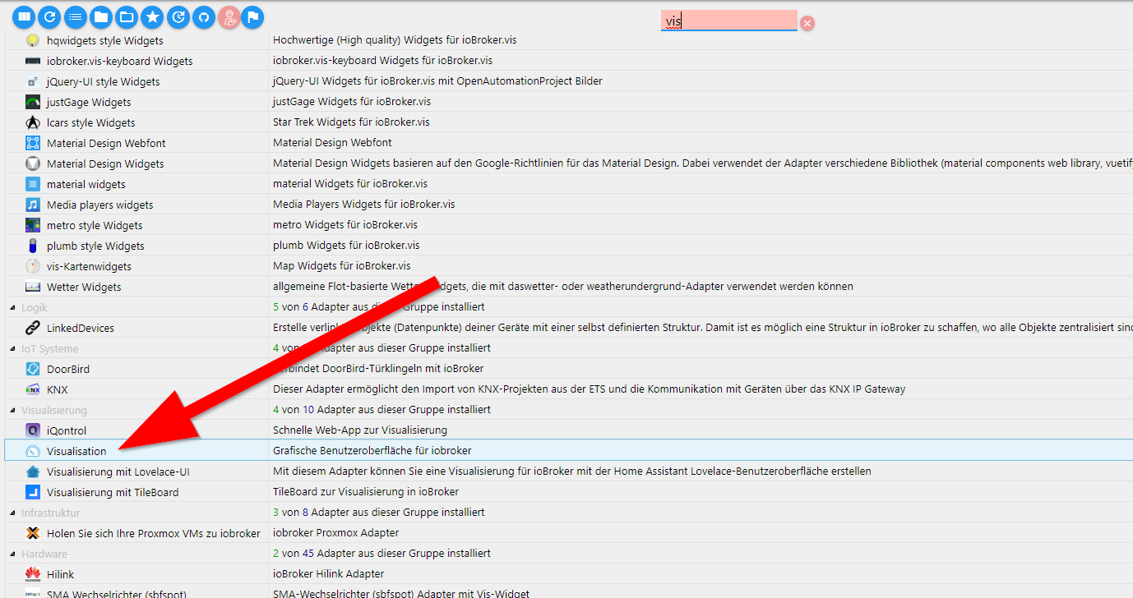Screen dimensions: 1133x598
Task: Click 'TileBoard zur Visualisierung in ioBroker' text
Action: click(x=366, y=492)
